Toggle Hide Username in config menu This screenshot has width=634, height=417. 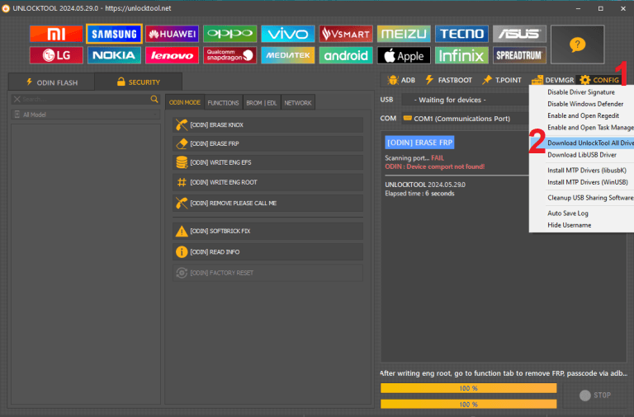(570, 225)
